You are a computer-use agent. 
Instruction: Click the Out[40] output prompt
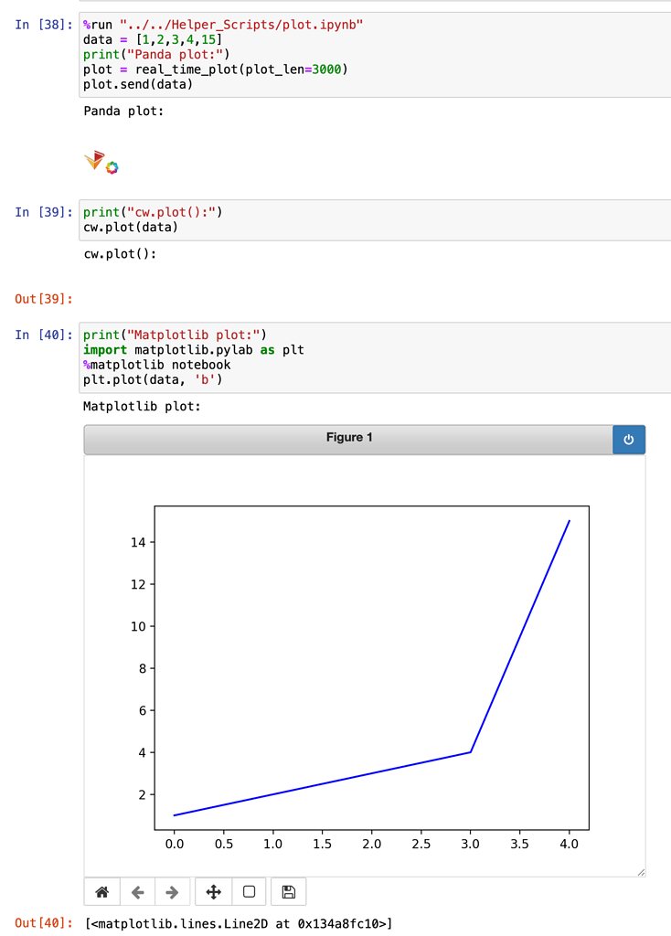coord(43,923)
